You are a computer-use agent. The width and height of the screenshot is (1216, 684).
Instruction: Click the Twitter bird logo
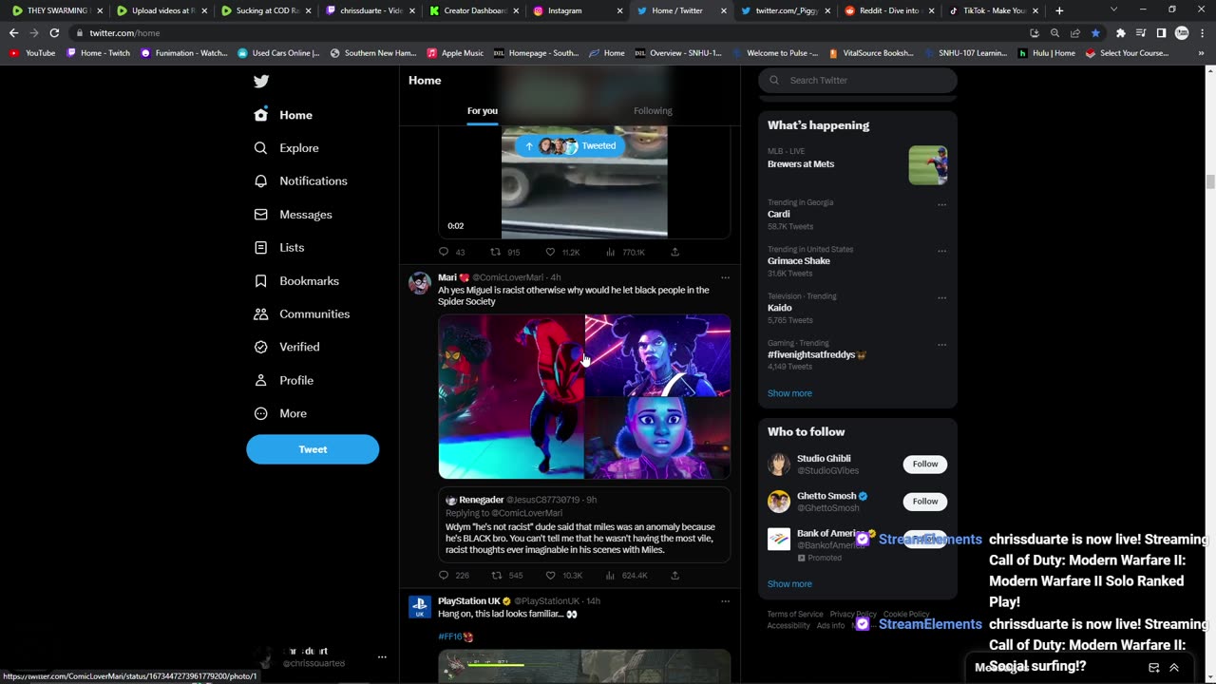(x=261, y=82)
